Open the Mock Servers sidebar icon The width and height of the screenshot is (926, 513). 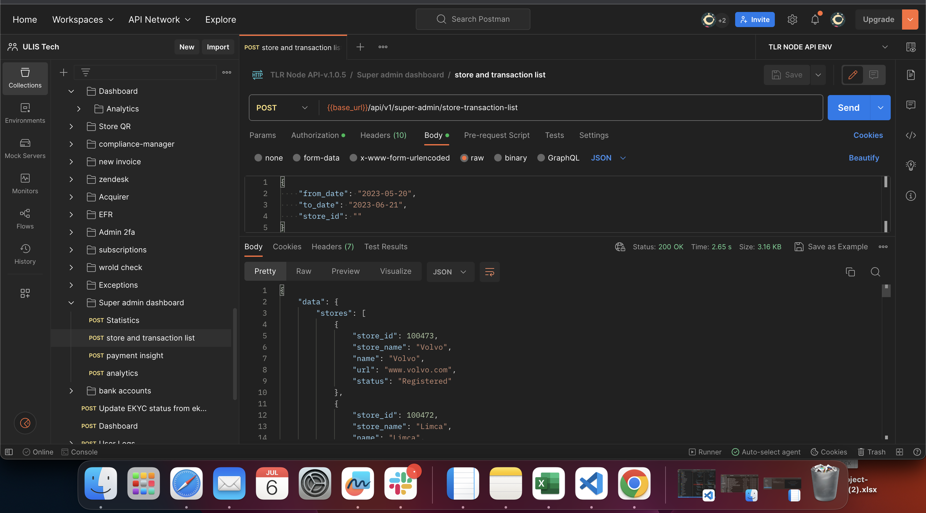tap(25, 148)
